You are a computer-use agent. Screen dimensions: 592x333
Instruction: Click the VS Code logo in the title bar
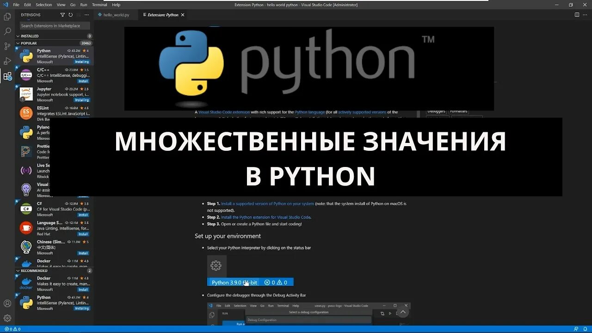click(x=6, y=5)
